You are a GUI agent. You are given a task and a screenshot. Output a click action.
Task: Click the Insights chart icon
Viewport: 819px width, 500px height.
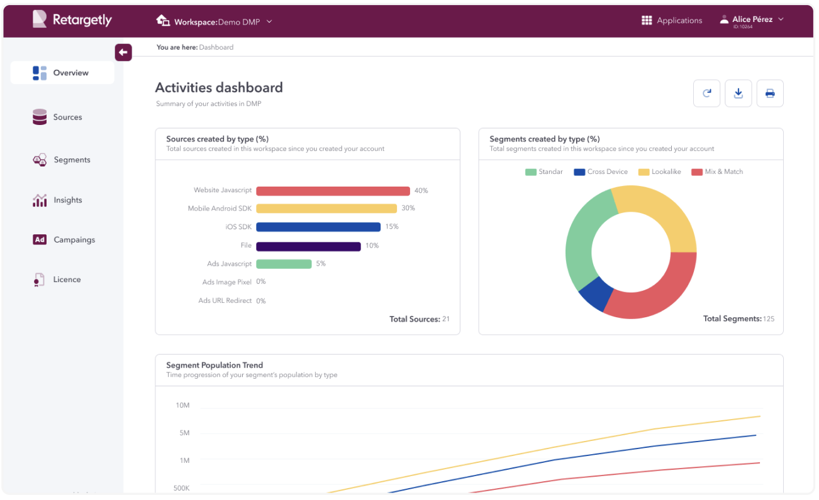point(40,200)
